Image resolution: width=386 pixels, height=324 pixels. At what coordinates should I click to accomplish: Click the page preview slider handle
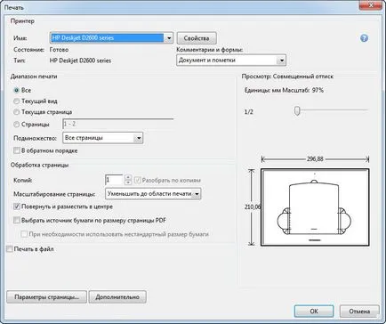click(x=297, y=111)
